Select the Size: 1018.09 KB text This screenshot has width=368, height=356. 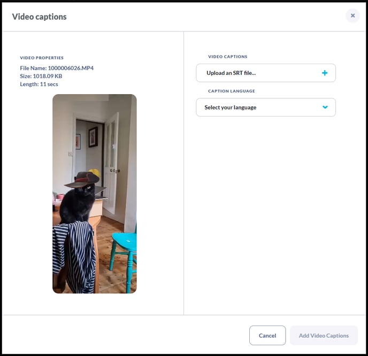point(41,76)
